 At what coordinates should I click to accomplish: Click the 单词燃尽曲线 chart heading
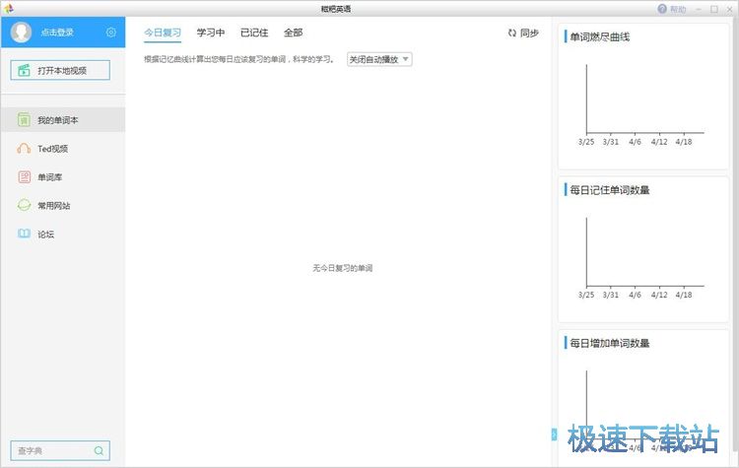point(599,36)
